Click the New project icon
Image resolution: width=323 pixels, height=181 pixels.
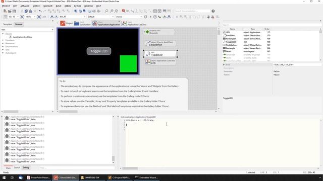click(x=5, y=11)
